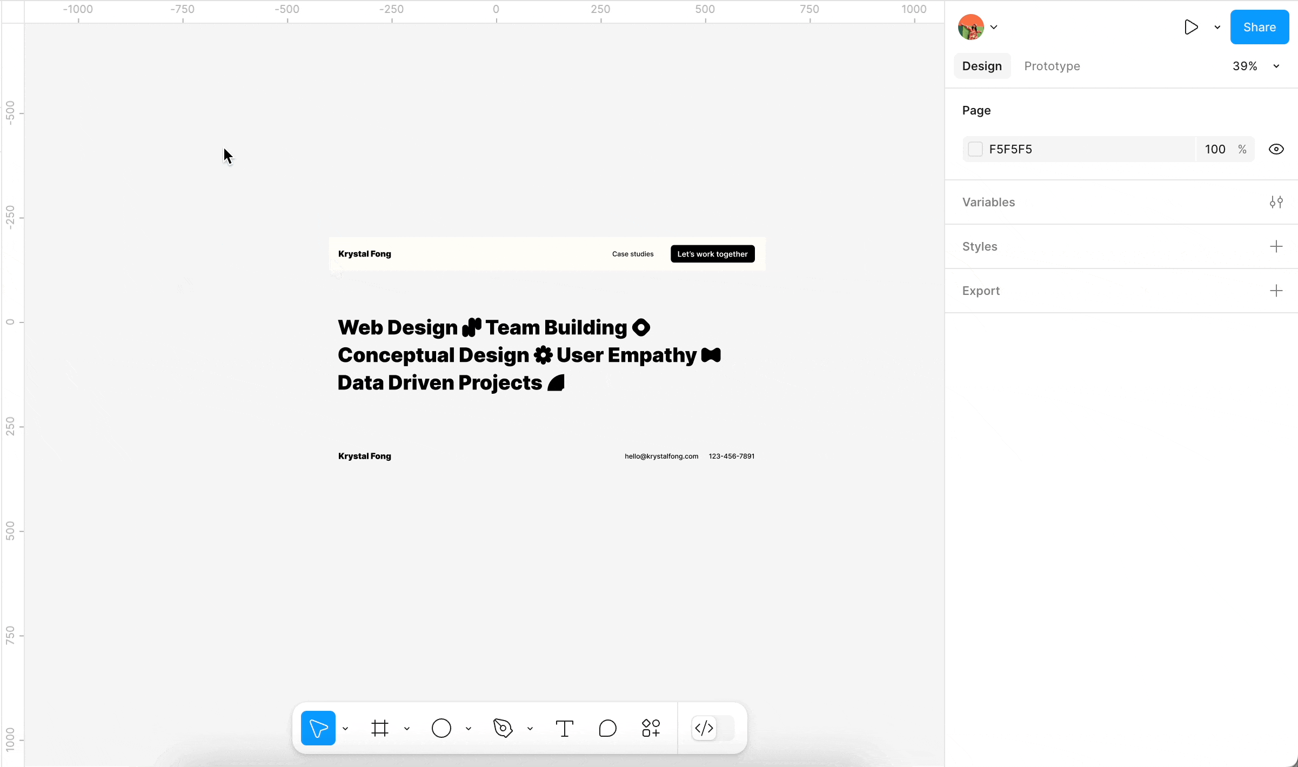Select the Pen tool
This screenshot has height=767, width=1298.
coord(503,728)
